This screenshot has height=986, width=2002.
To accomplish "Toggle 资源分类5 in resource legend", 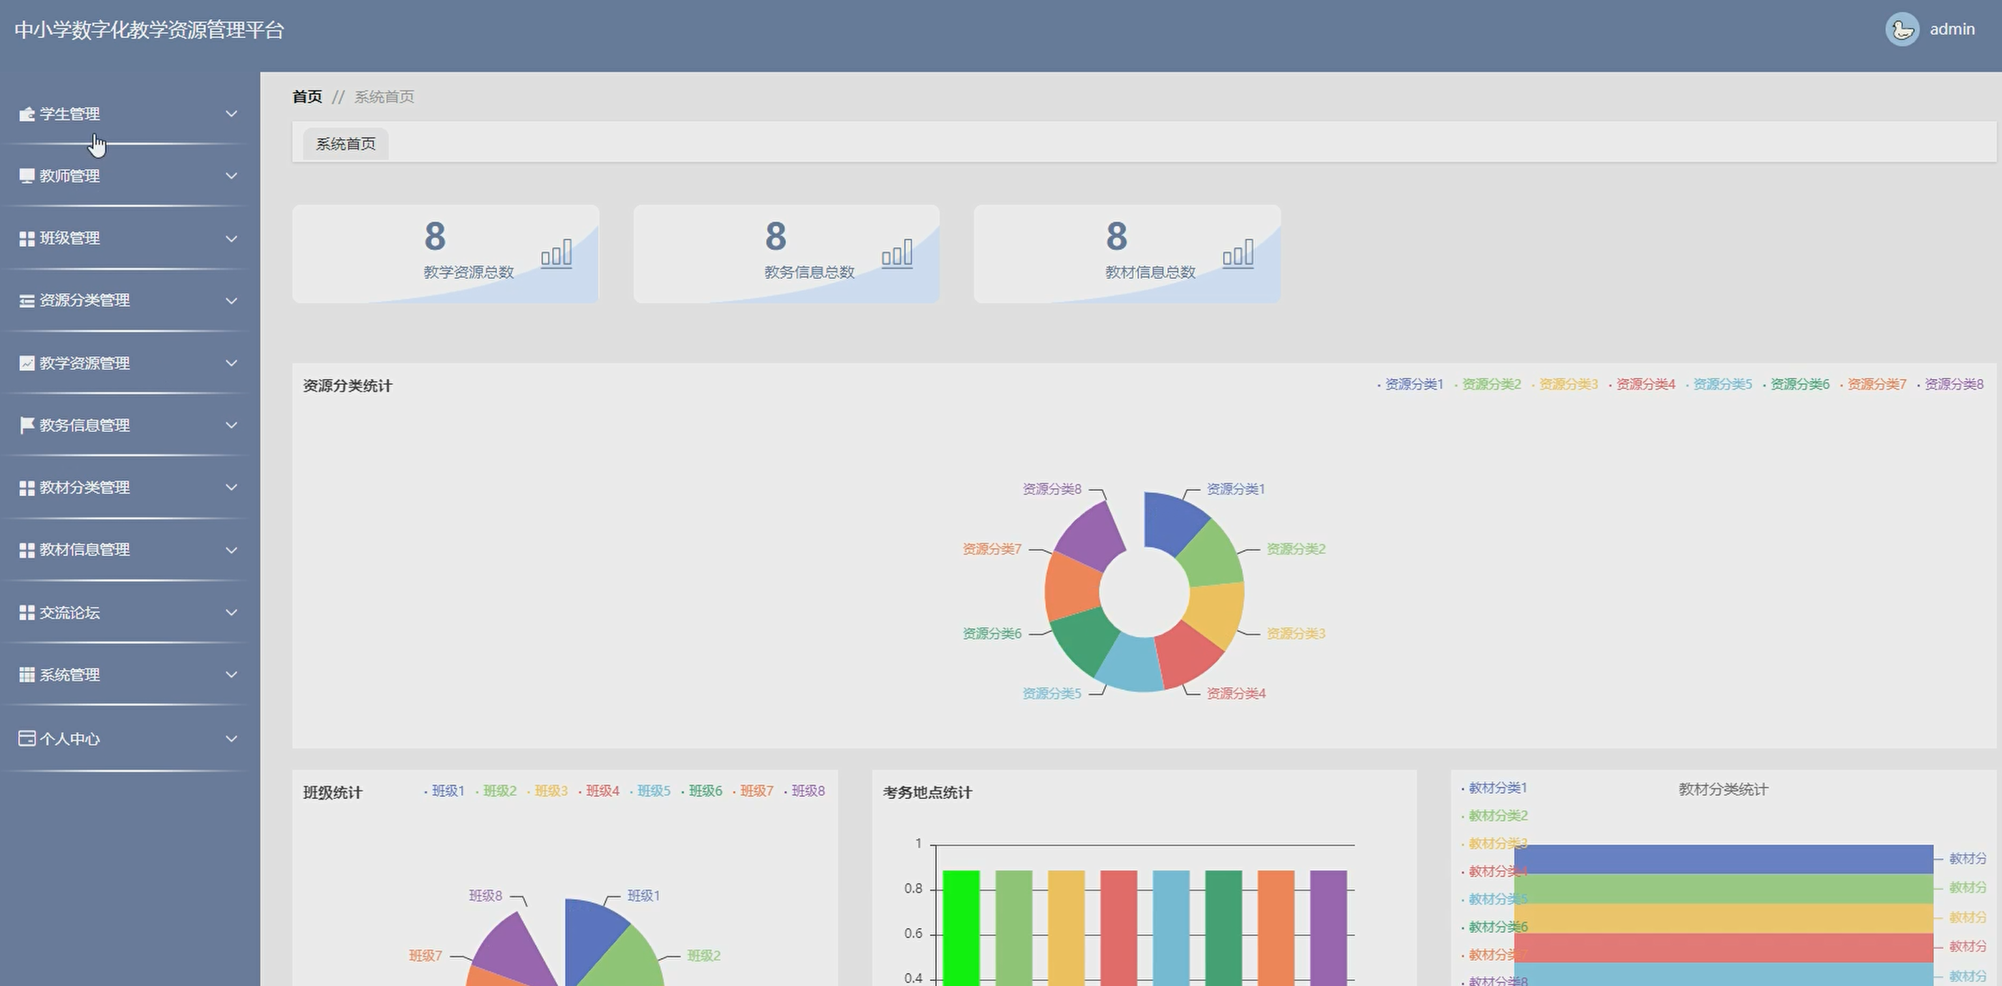I will click(1719, 384).
